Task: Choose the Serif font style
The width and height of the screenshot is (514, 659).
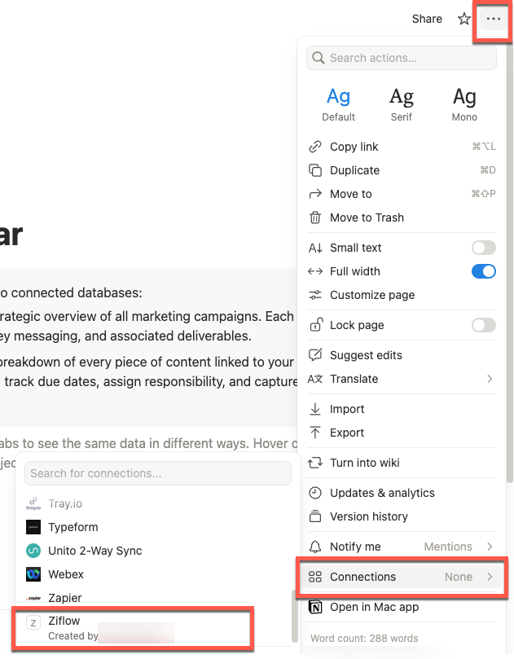Action: click(x=401, y=103)
